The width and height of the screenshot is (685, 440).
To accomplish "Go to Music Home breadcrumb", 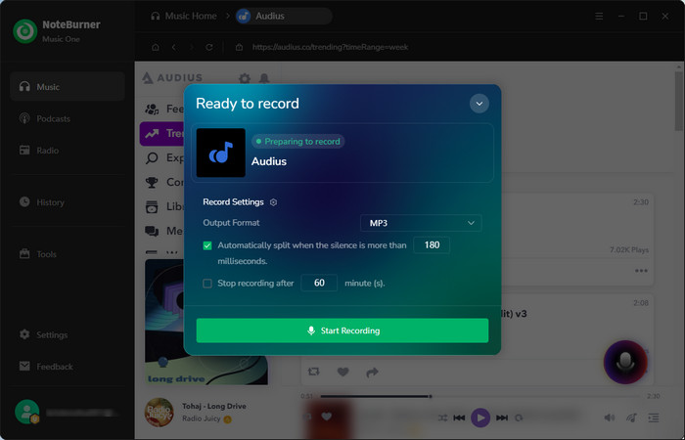I will pos(184,17).
